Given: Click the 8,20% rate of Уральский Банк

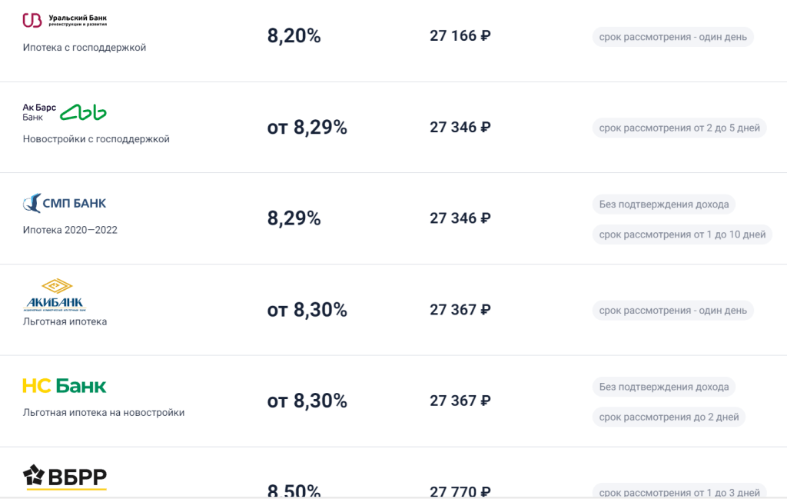Looking at the screenshot, I should click(294, 36).
